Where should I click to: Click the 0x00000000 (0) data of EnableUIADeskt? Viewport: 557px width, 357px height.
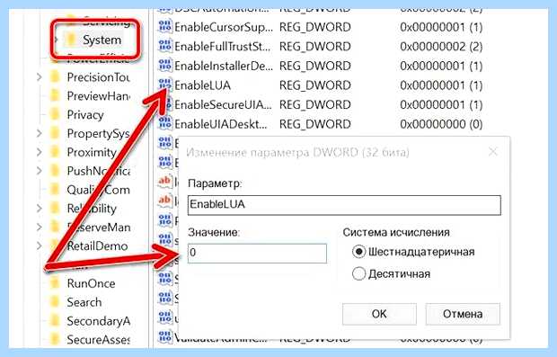(x=441, y=124)
